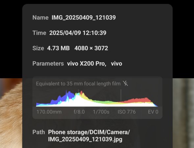Select the file name IMG_20250409_121039
This screenshot has width=194, height=148.
[84, 17]
